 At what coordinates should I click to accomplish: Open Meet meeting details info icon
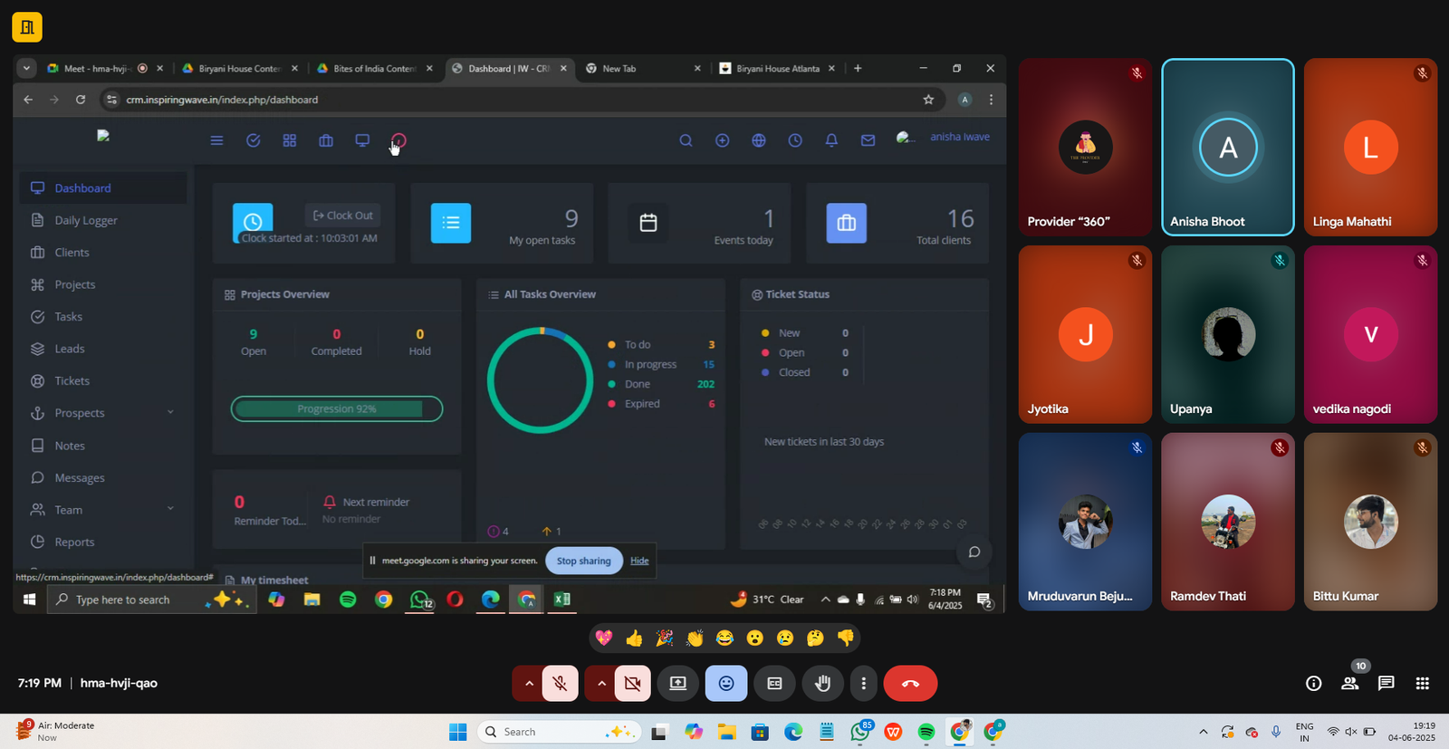coord(1313,684)
